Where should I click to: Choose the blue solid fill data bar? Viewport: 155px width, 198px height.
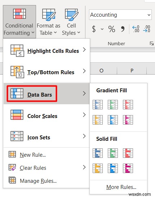(98, 153)
